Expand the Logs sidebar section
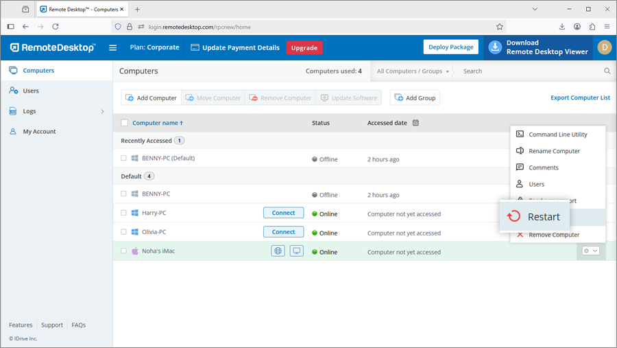Viewport: 617px width, 348px height. (x=102, y=111)
